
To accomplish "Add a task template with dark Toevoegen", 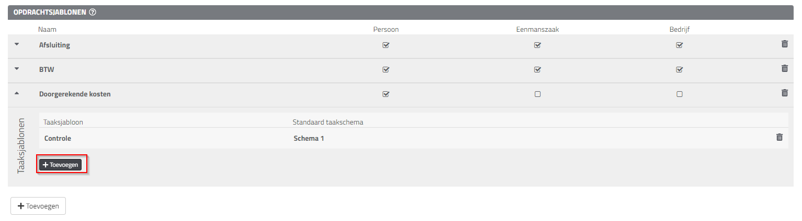I will coord(60,165).
